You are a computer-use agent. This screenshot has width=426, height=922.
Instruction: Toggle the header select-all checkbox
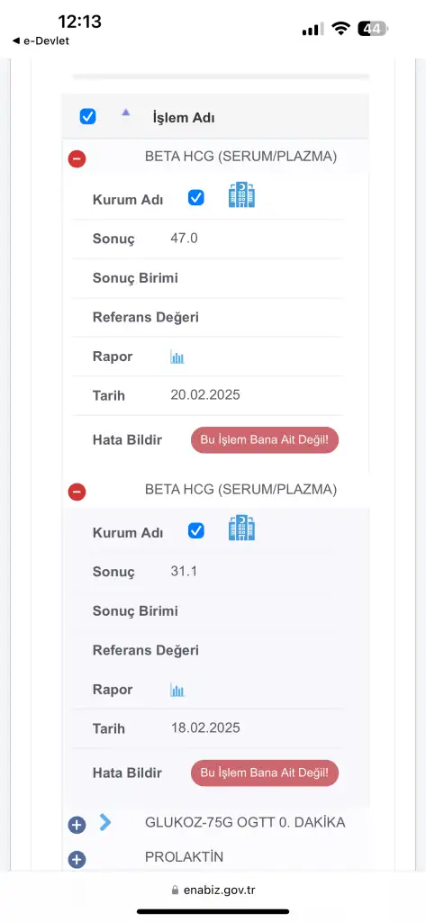point(87,116)
